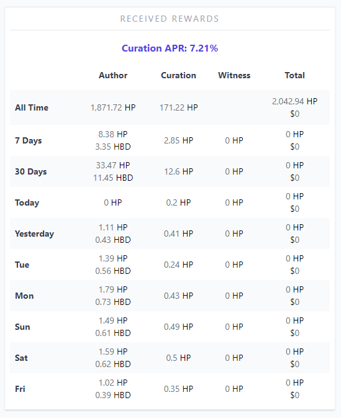The image size is (341, 418).
Task: Click the Received Rewards panel title
Action: (x=170, y=19)
